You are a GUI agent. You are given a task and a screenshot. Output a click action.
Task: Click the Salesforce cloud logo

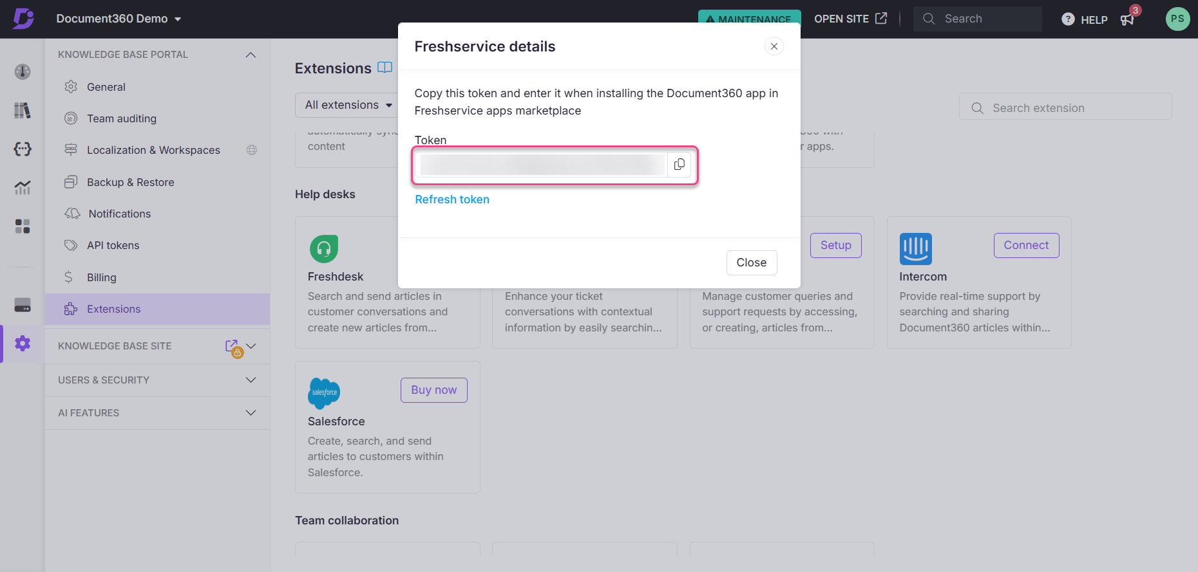pos(324,393)
